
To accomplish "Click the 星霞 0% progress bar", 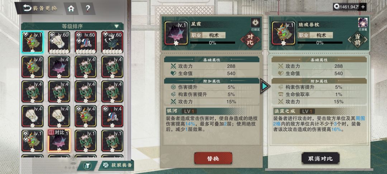I will point(212,43).
